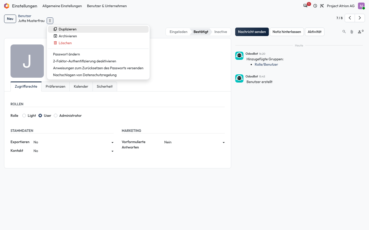The height and width of the screenshot is (230, 369).
Task: Click the Aktivität button
Action: (x=315, y=32)
